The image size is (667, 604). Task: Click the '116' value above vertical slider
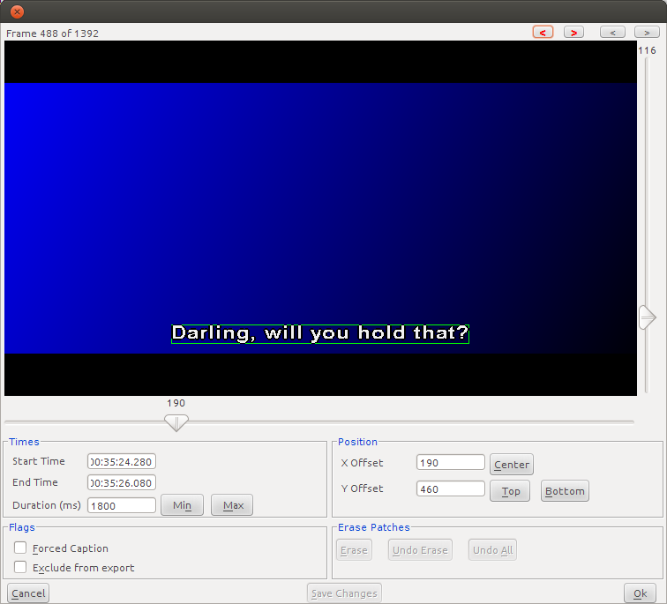[647, 50]
